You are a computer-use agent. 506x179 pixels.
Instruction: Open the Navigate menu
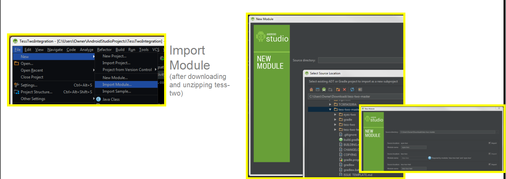(x=55, y=50)
